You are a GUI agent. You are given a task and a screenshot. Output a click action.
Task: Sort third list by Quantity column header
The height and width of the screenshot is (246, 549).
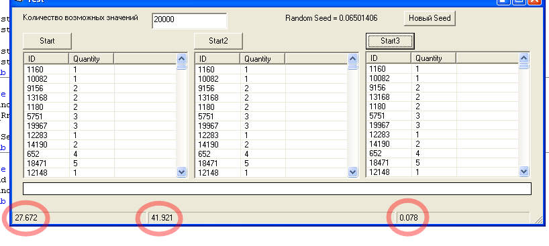(x=434, y=58)
